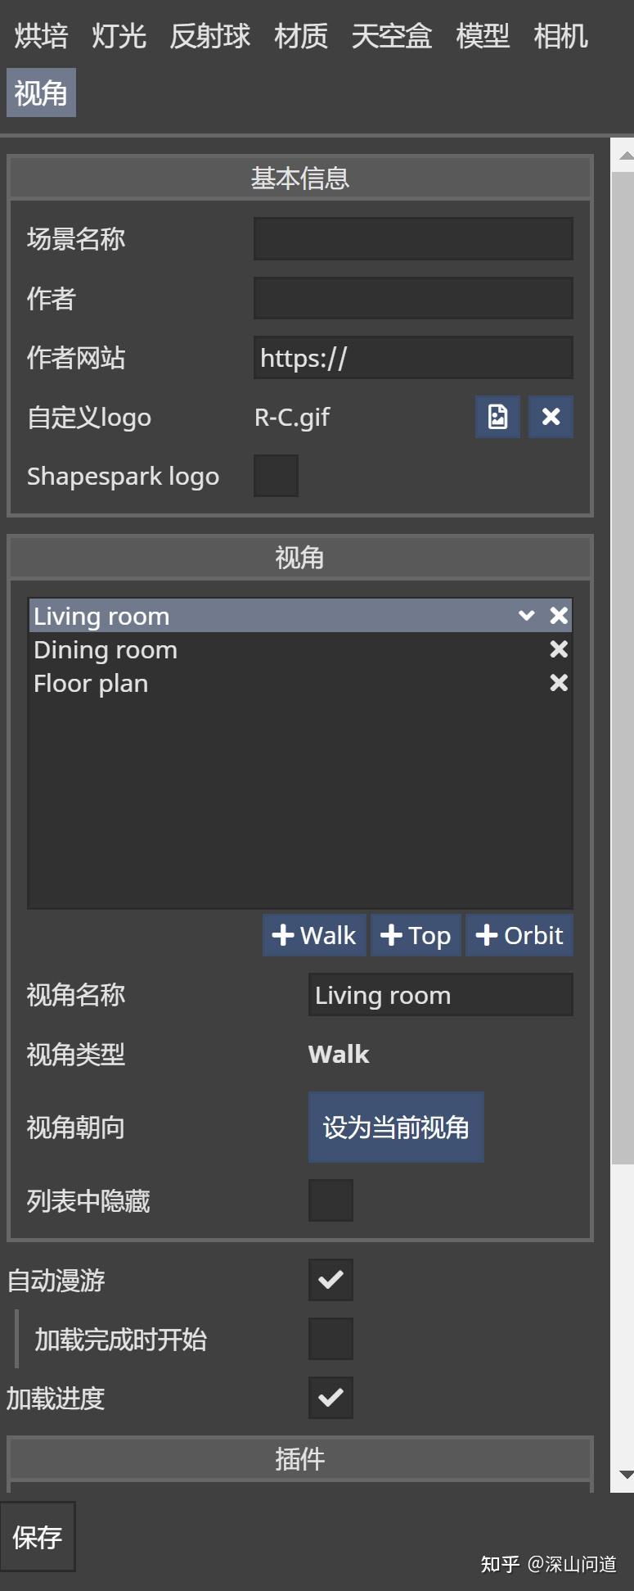Click the custom logo file upload icon
Screen dimensions: 634x1591
pyautogui.click(x=497, y=417)
